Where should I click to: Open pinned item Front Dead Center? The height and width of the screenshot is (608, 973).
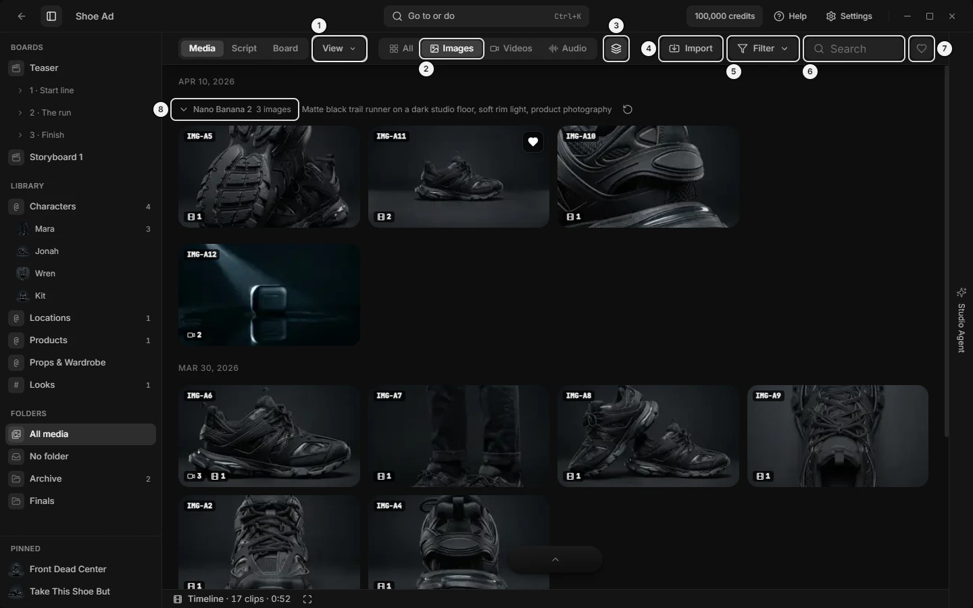80,569
